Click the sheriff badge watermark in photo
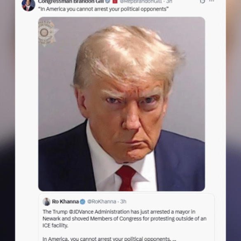The width and height of the screenshot is (241, 241). click(x=47, y=33)
